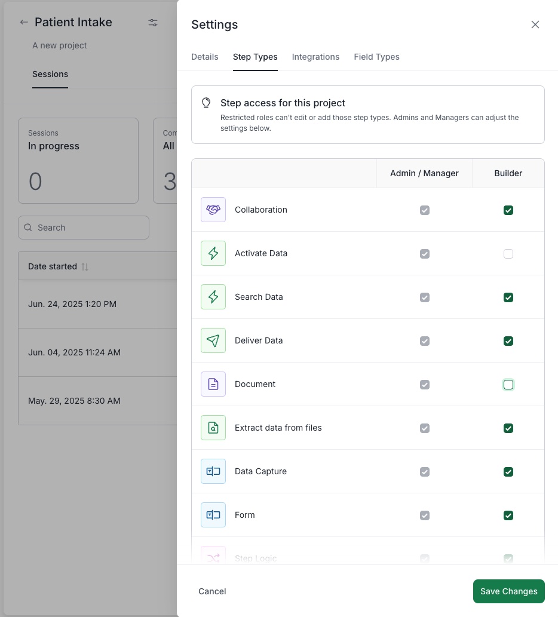Check the Builder box for Document
Screen dimensions: 558x617
pos(508,385)
